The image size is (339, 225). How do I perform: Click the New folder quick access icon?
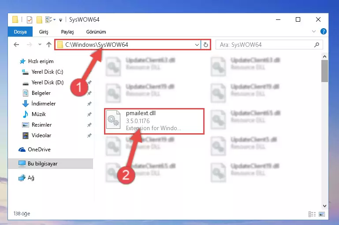39,20
